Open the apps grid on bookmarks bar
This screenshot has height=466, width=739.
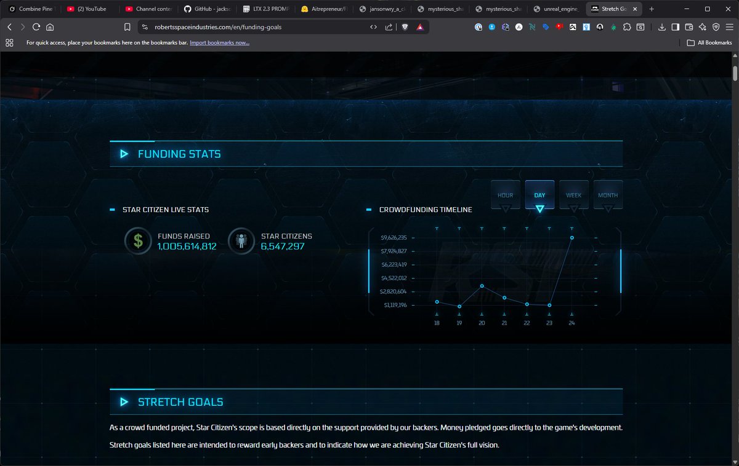[x=9, y=42]
